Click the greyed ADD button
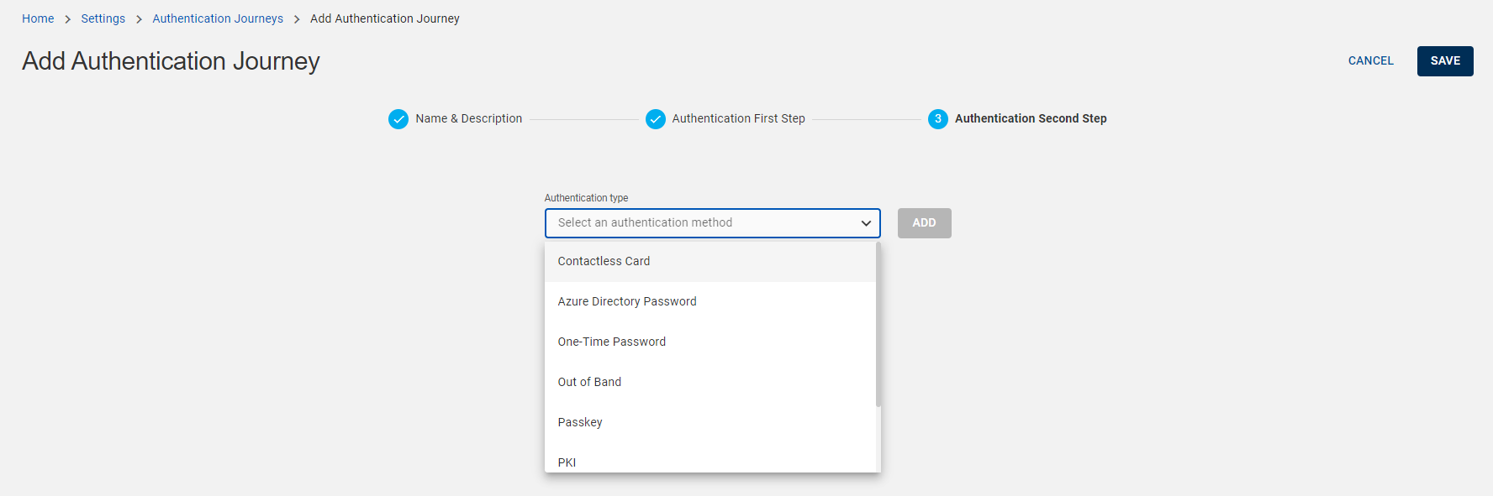This screenshot has width=1493, height=496. [925, 223]
